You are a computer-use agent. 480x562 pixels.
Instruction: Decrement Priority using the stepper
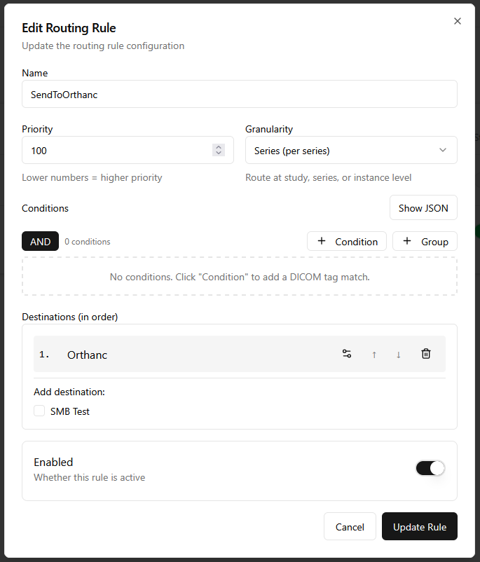pyautogui.click(x=218, y=153)
